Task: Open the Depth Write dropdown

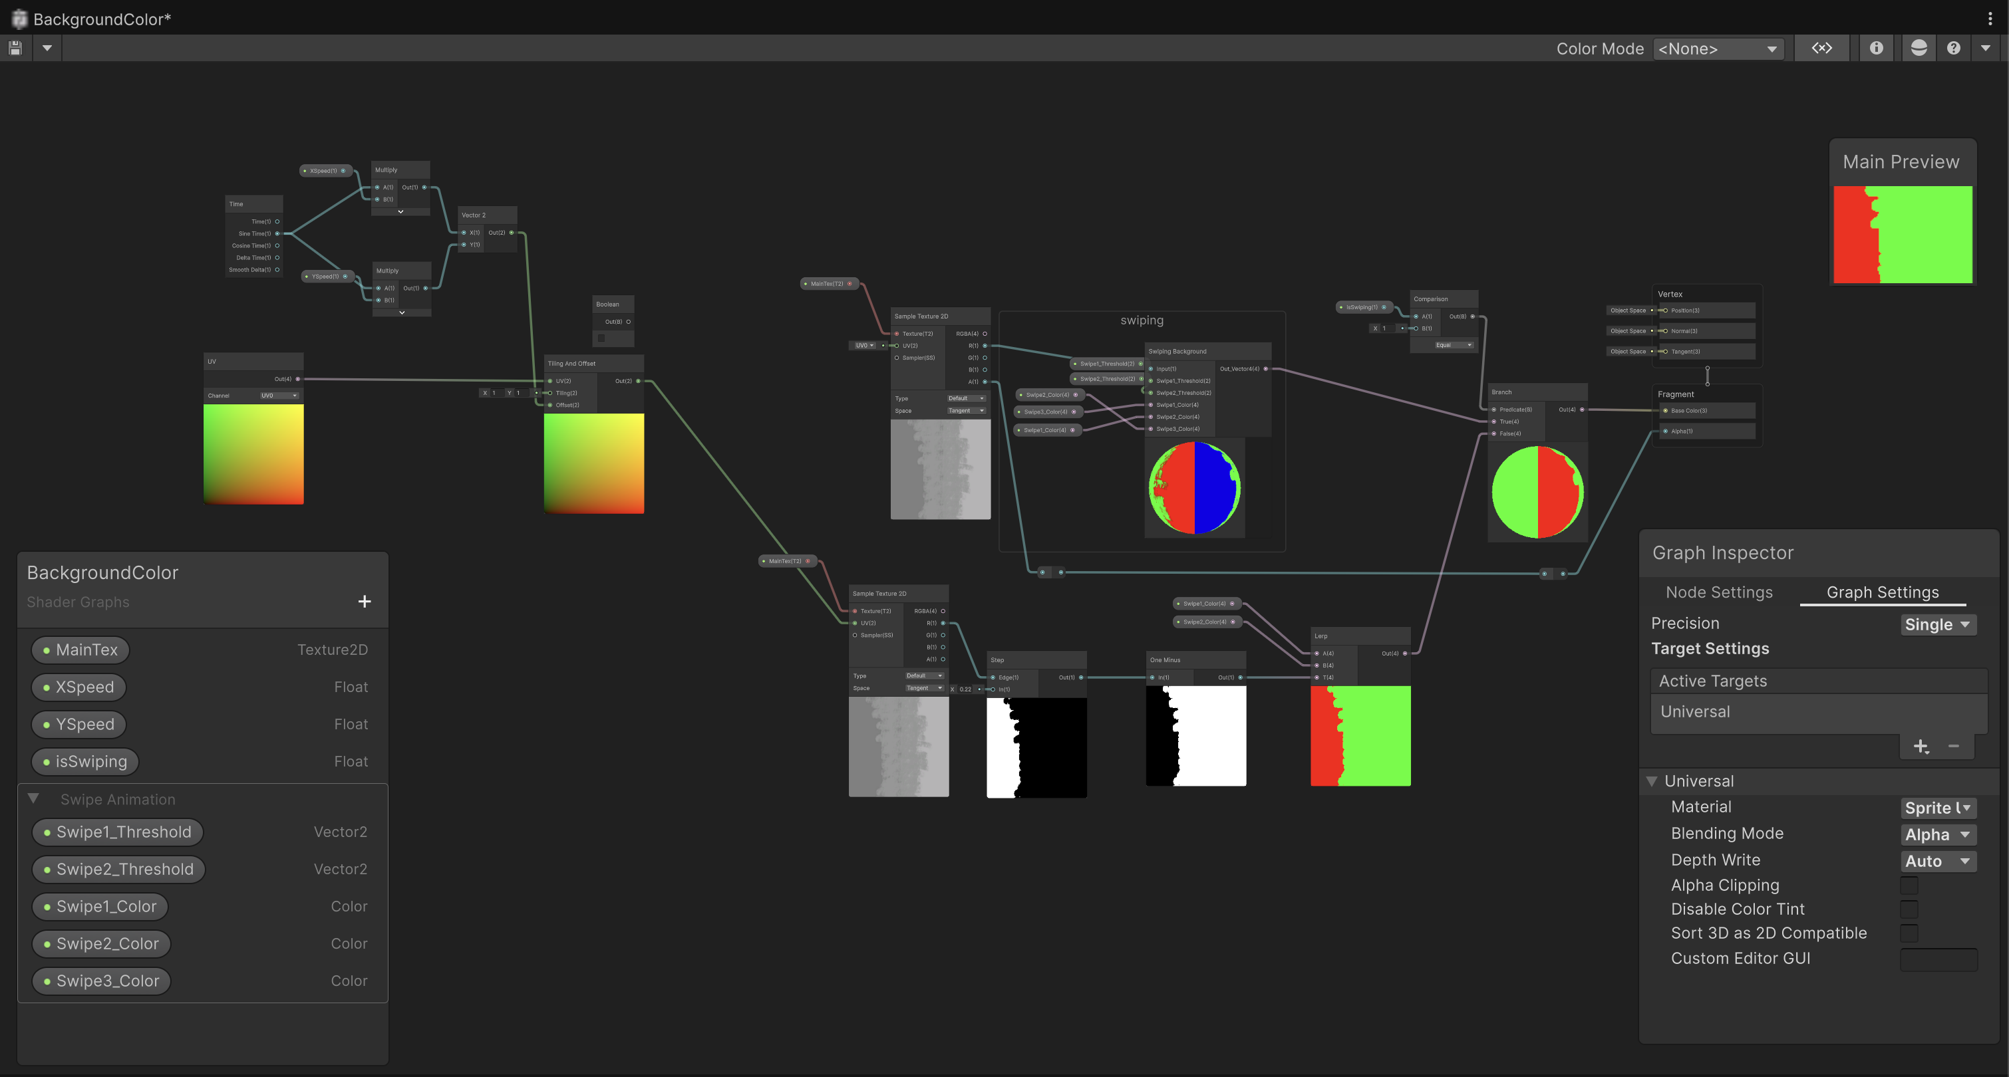Action: (1938, 861)
